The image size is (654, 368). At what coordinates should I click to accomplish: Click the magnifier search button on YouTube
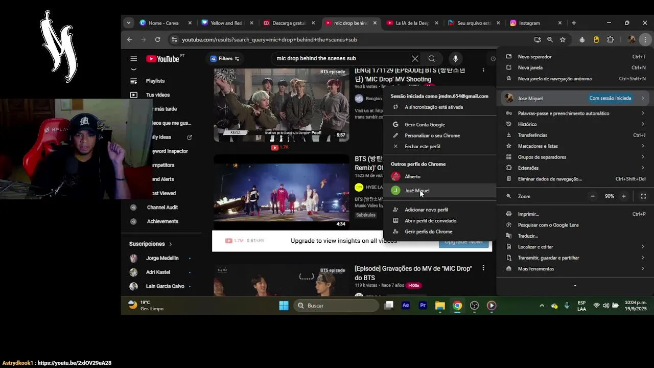(x=432, y=59)
